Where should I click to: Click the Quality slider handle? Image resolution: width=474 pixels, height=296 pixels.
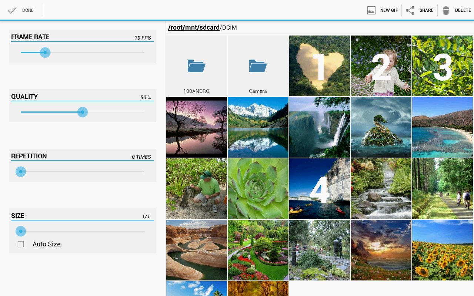tap(83, 112)
